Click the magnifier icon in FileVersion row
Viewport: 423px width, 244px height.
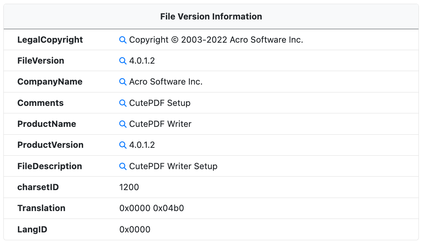click(x=123, y=61)
